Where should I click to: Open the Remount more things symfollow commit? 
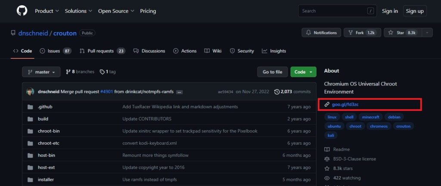[155, 155]
